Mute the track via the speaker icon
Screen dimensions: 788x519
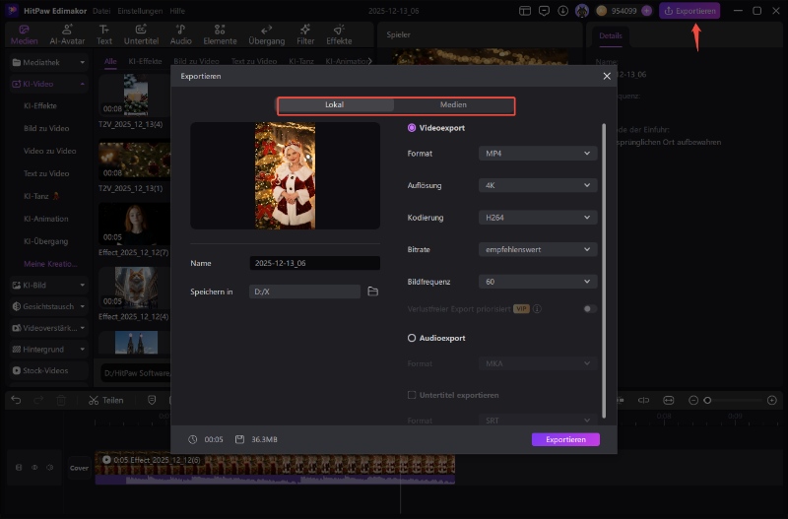pyautogui.click(x=50, y=467)
